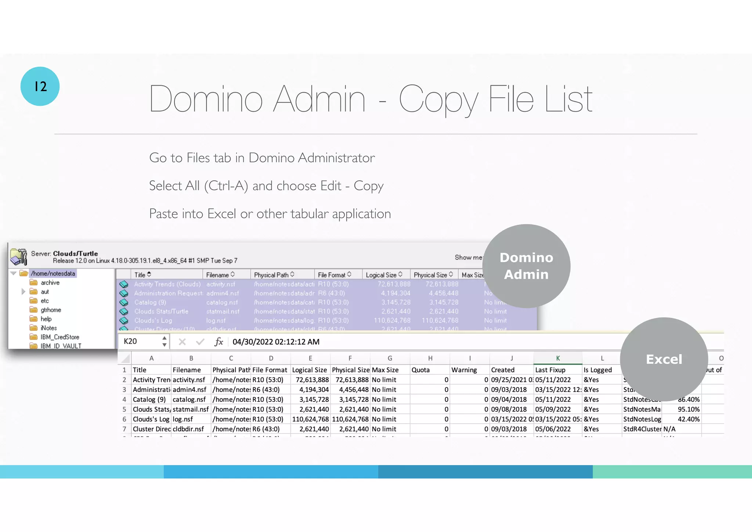
Task: Click the Title header cell A1
Action: [x=151, y=370]
